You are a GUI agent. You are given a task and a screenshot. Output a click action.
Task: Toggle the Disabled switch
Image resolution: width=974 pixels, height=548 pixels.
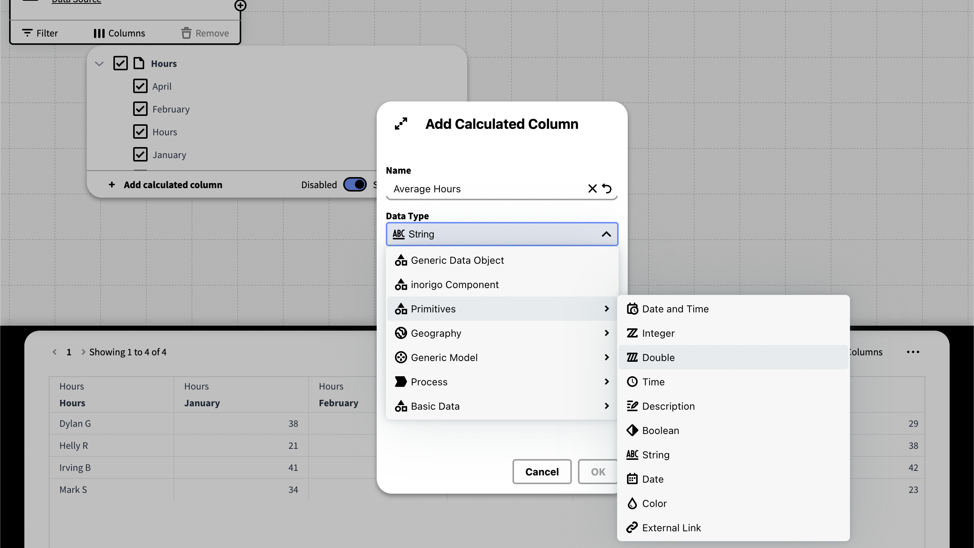point(355,185)
